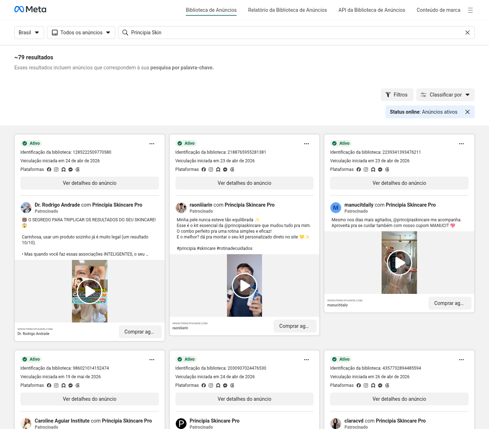The height and width of the screenshot is (429, 489).
Task: Click Comprar agora on raoniiiarin ad
Action: coord(295,326)
